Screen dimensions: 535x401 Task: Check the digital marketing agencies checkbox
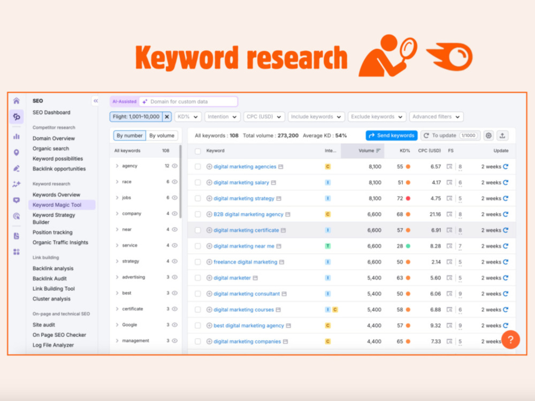(197, 166)
